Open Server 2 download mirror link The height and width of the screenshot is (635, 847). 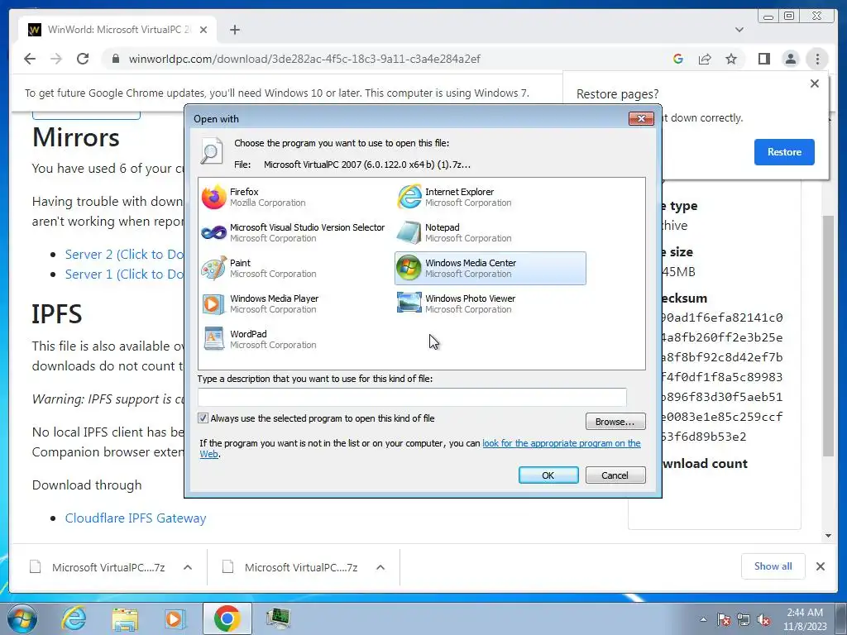click(x=124, y=255)
